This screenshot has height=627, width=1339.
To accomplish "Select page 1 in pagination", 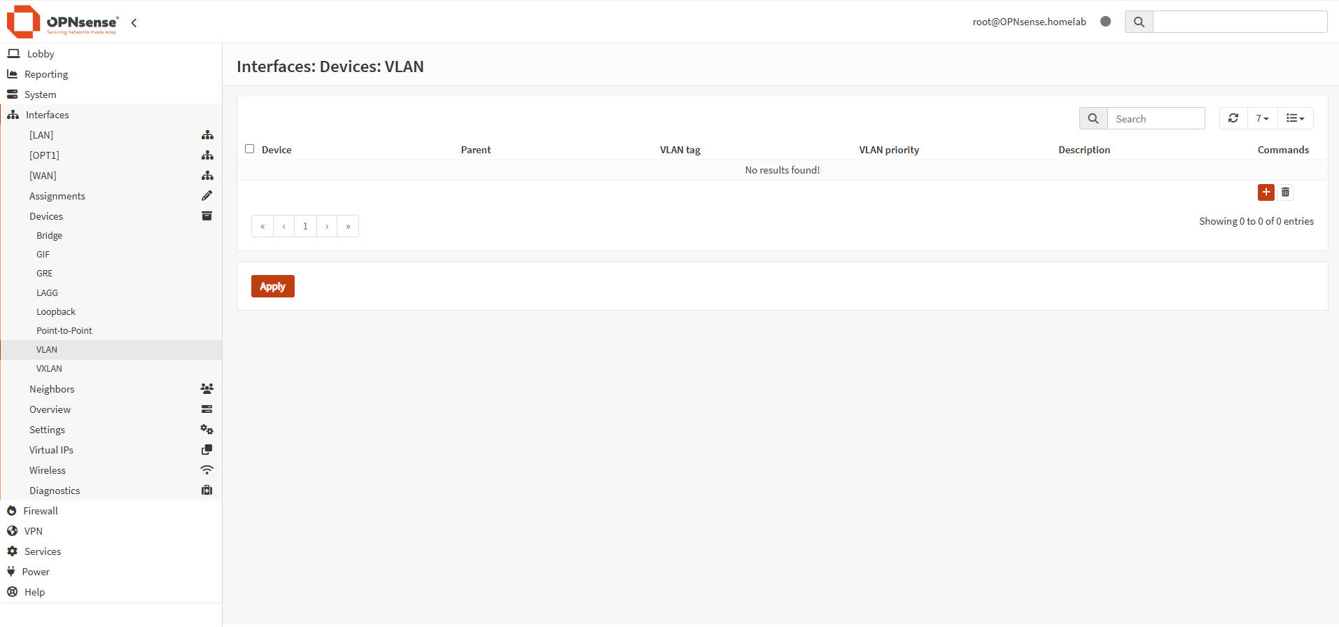I will (305, 226).
